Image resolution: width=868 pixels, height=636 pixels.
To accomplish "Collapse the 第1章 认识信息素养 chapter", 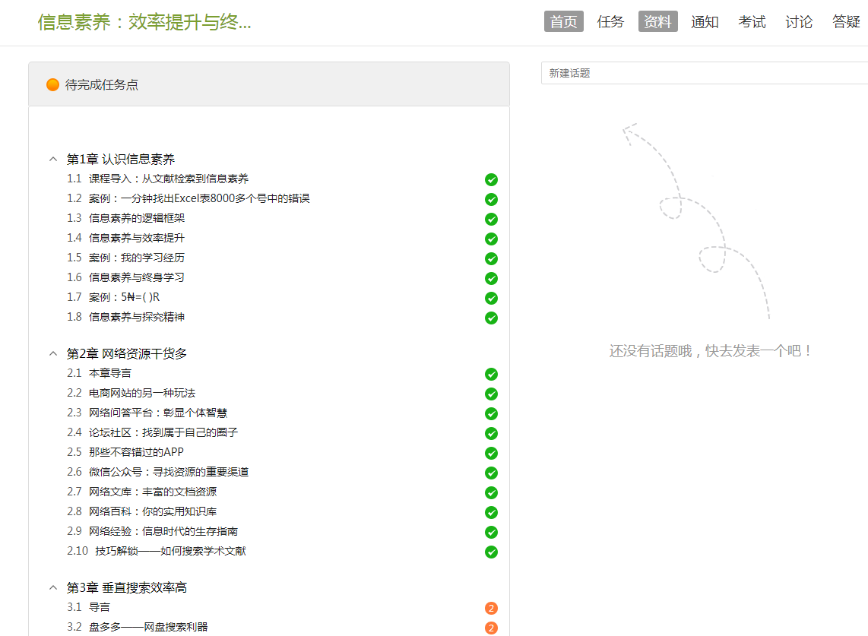I will click(53, 160).
